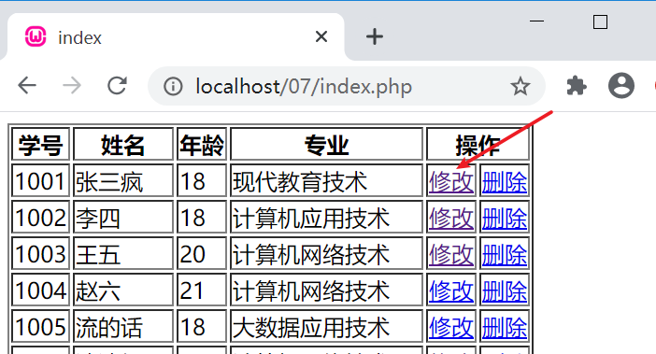656x354 pixels.
Task: Click the age cell 18 for 流的话
Action: [x=202, y=326]
